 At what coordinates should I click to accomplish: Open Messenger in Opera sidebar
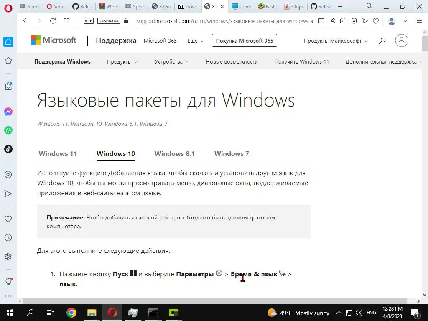point(8,112)
